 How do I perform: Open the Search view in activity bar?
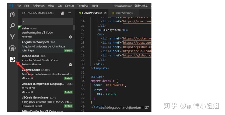pos(12,26)
